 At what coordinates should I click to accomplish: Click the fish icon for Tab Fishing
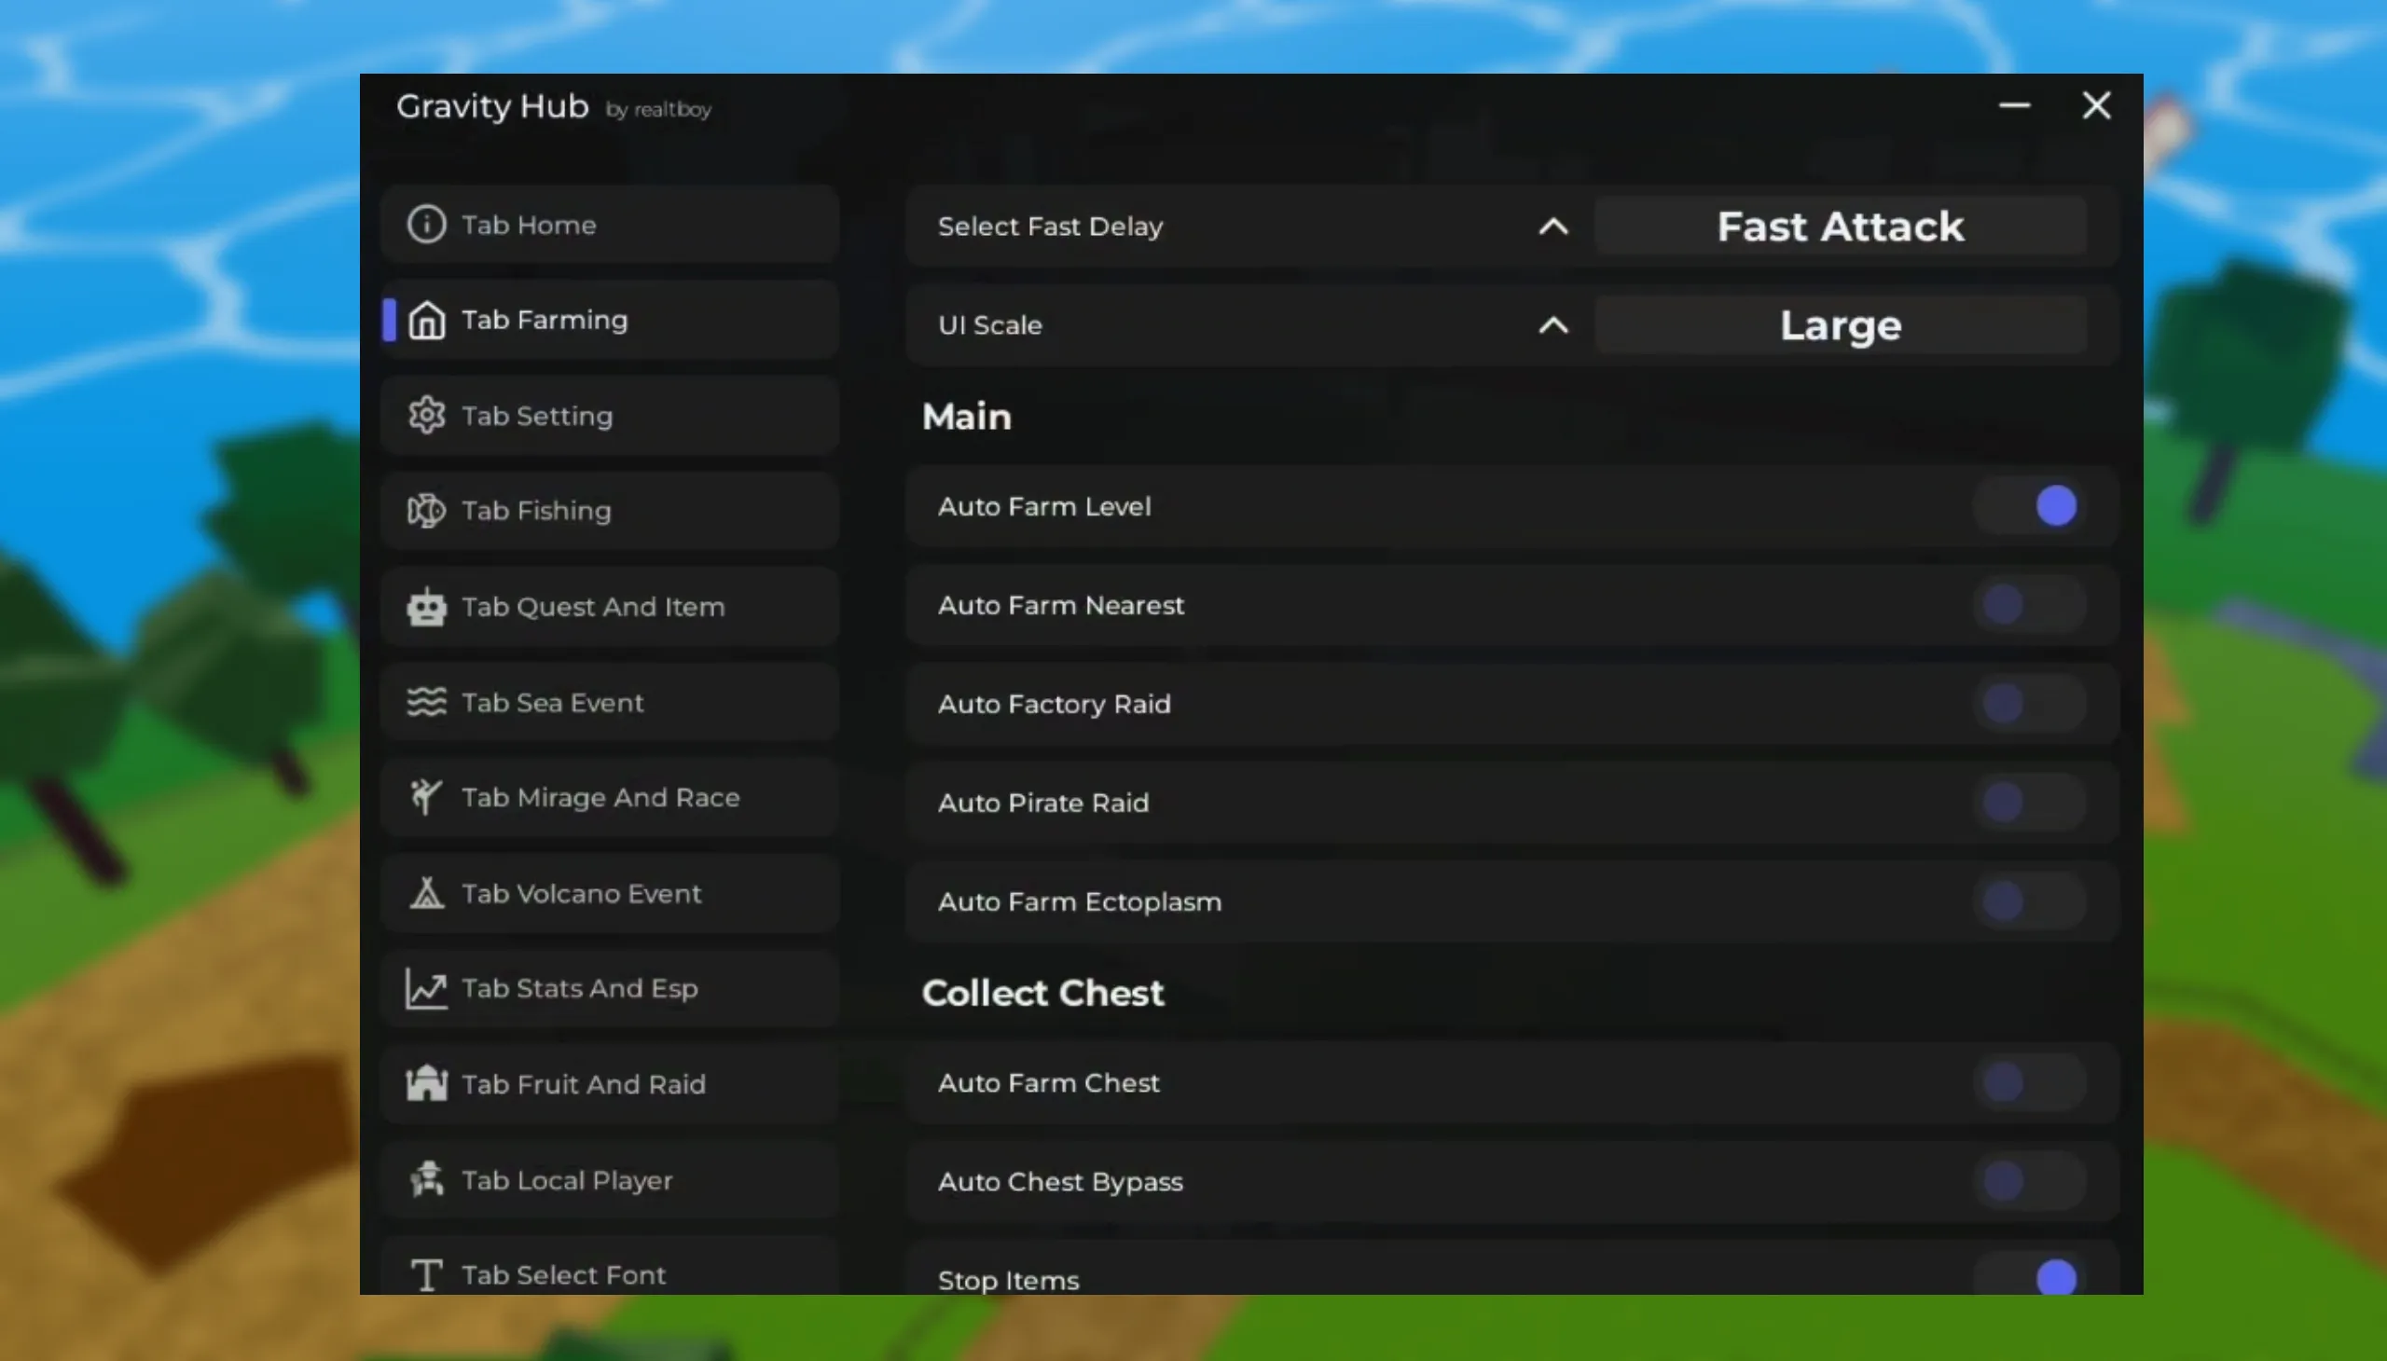tap(426, 511)
